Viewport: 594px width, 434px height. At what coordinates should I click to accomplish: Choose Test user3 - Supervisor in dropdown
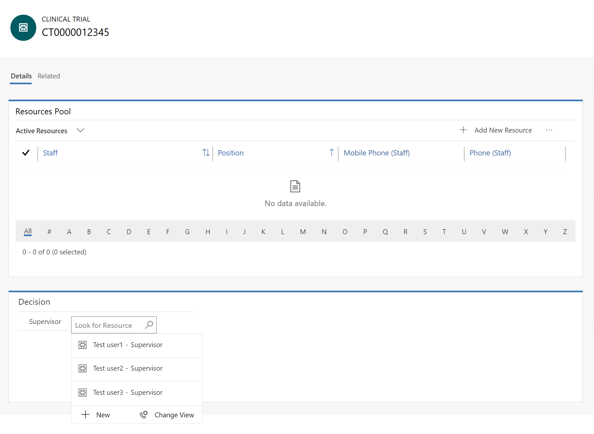[x=128, y=393]
